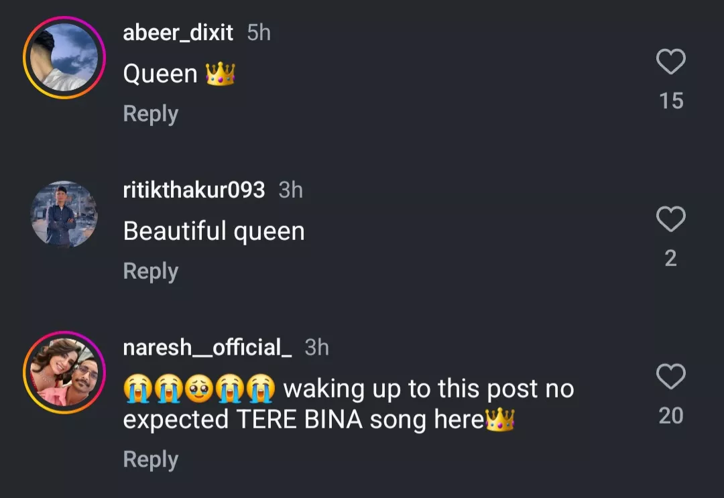Open ritikthakur093's profile picture
Screen dimensions: 724x498
click(64, 214)
